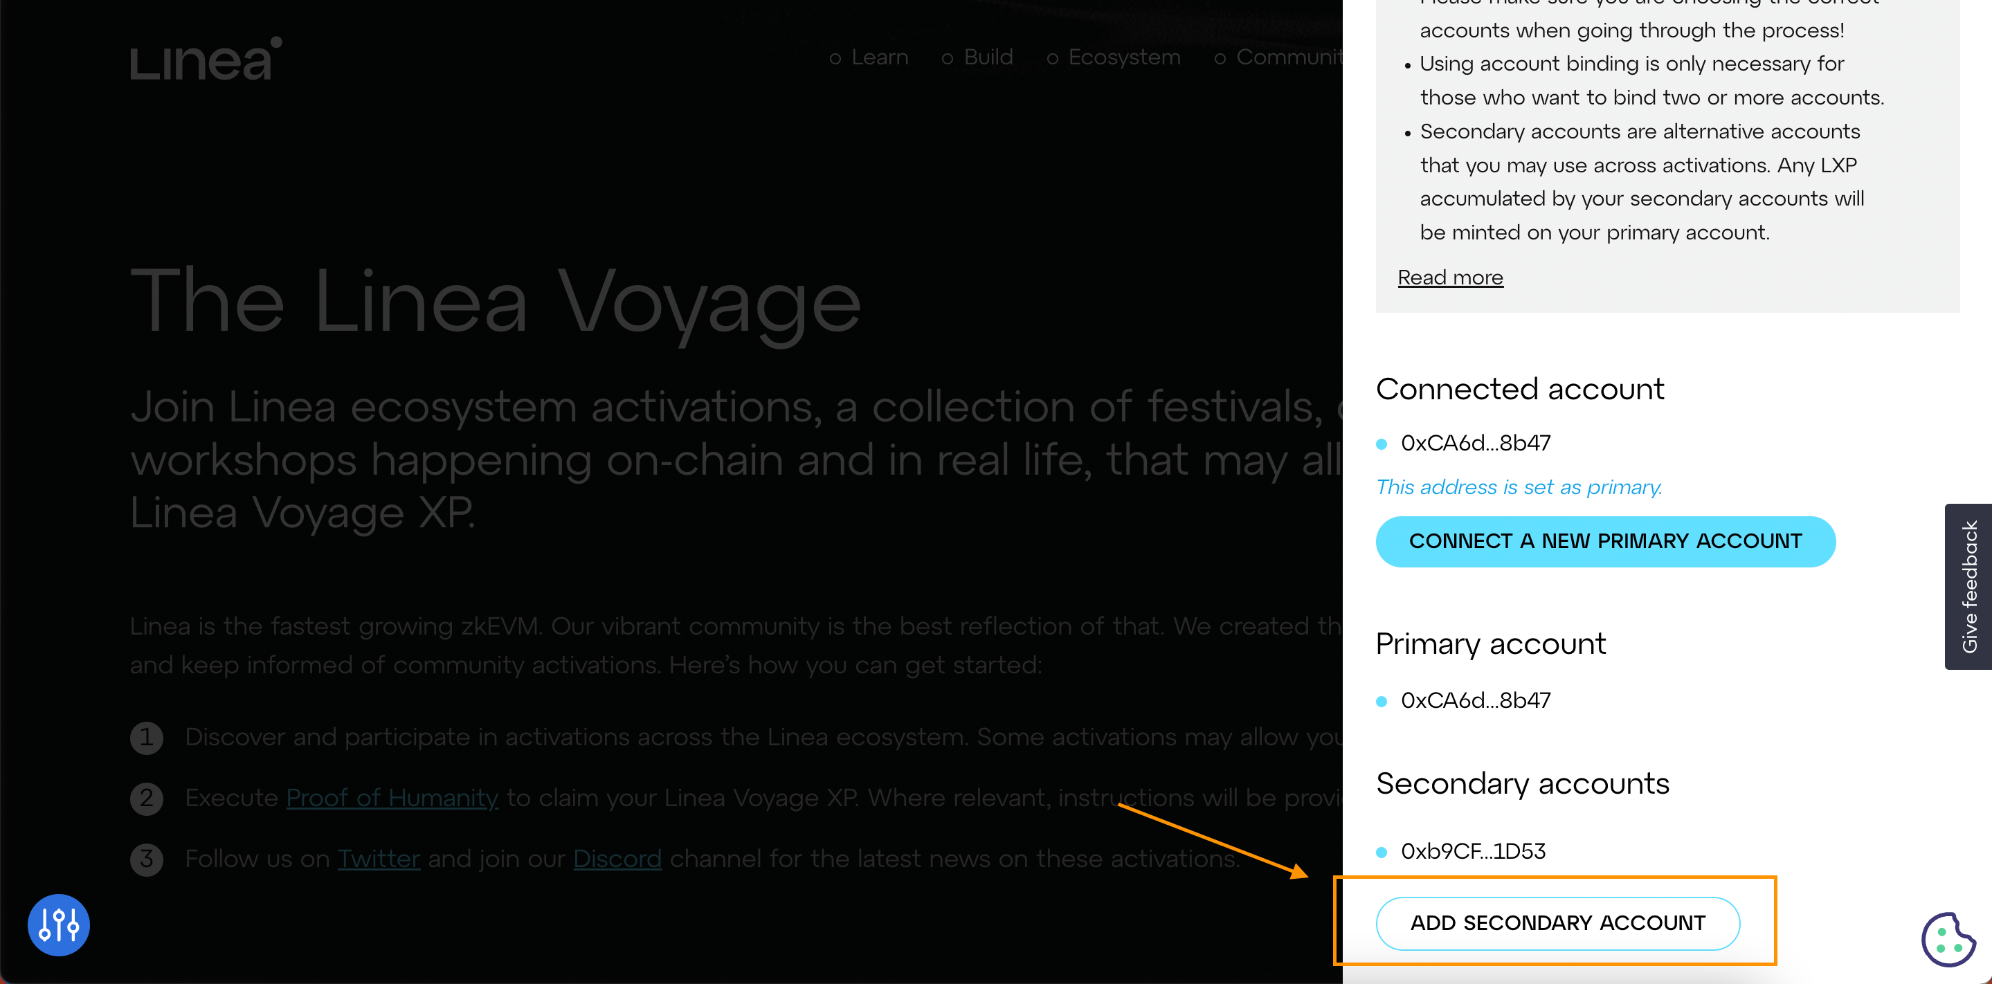The image size is (1992, 984).
Task: Click the step 3 number badge
Action: tap(146, 859)
